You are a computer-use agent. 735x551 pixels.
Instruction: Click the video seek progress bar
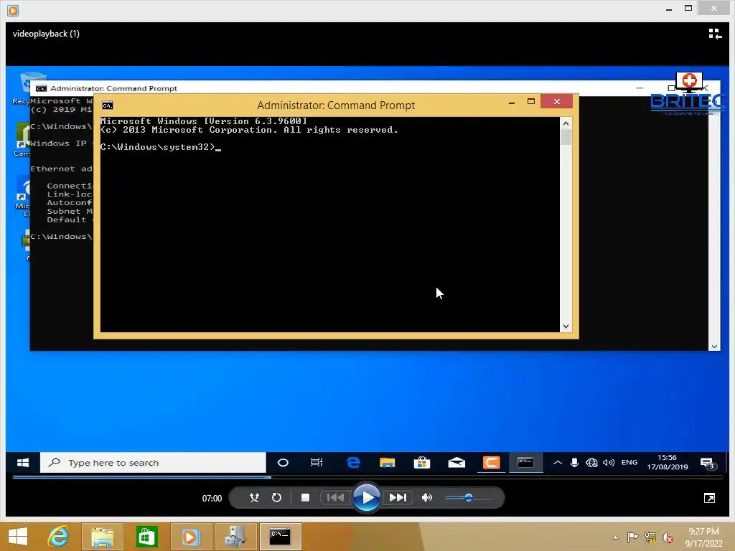point(368,477)
